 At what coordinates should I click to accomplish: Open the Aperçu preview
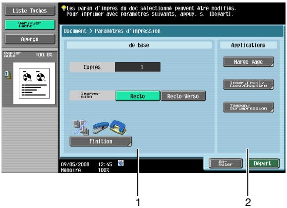click(x=30, y=39)
